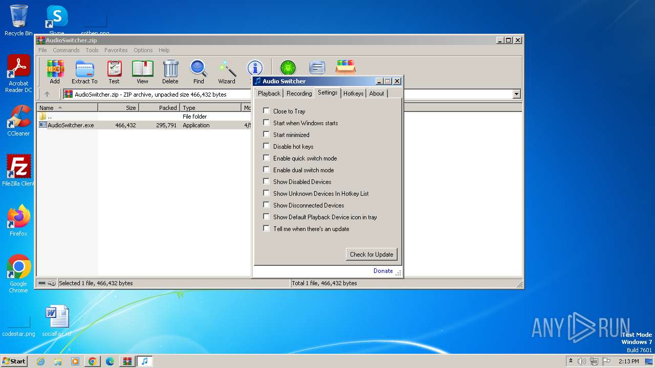Select the AudioSwitcher.exe file row
This screenshot has height=368, width=655.
tap(144, 125)
